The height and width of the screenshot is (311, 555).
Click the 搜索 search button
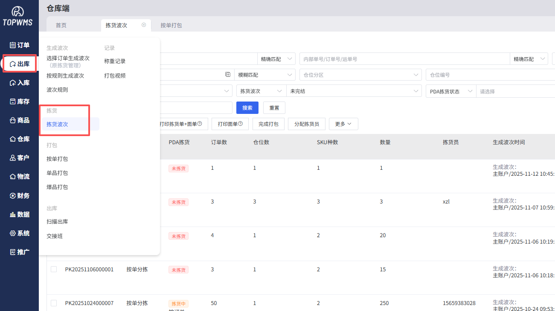(247, 108)
